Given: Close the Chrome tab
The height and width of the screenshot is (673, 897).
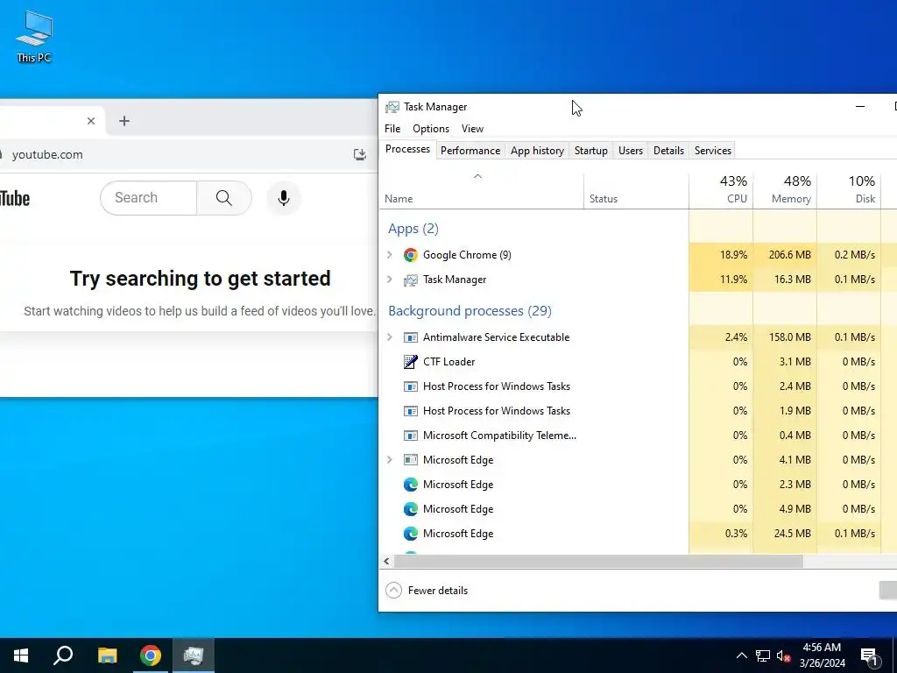Looking at the screenshot, I should pos(91,121).
